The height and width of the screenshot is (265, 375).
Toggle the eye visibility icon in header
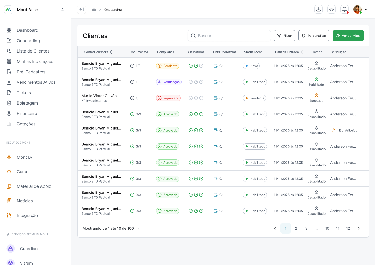click(332, 9)
